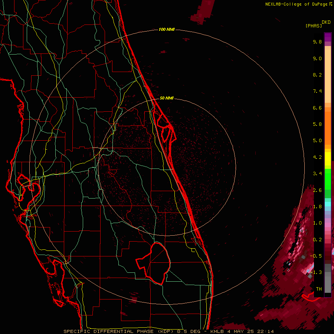Click the 50 NMI range ring label
Viewport: 334px width, 334px height.
pos(167,98)
